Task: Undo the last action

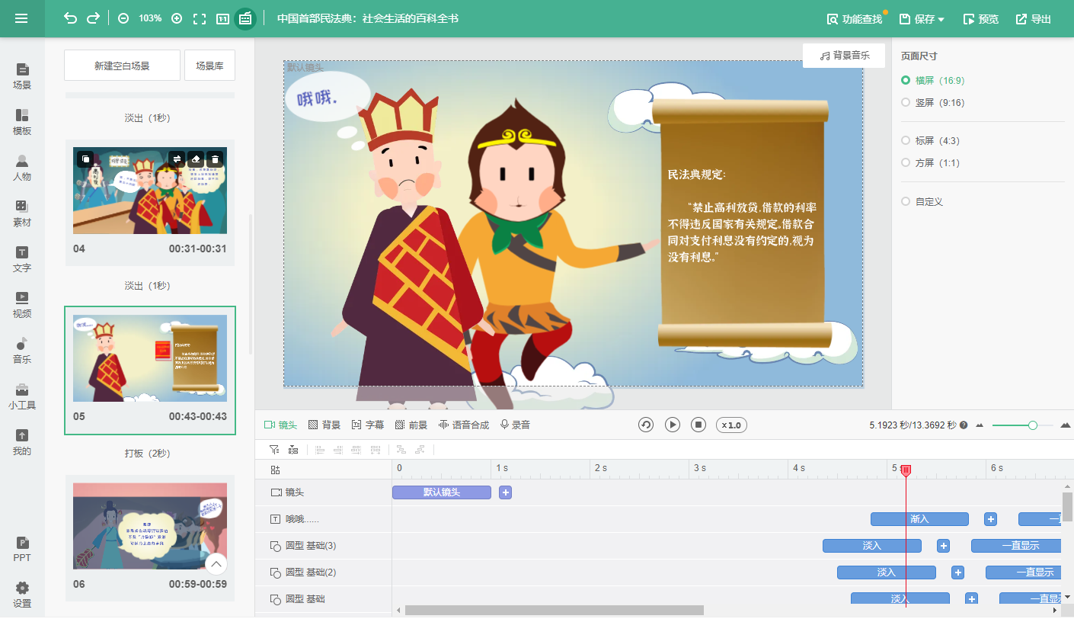Action: point(70,18)
